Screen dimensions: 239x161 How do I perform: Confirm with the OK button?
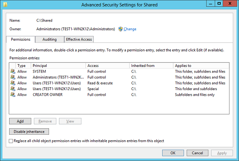point(173,153)
